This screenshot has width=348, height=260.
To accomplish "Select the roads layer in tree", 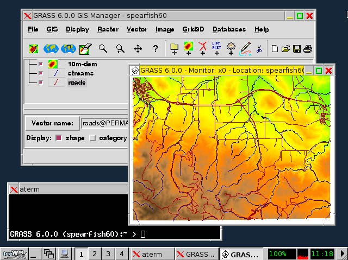I will click(77, 83).
